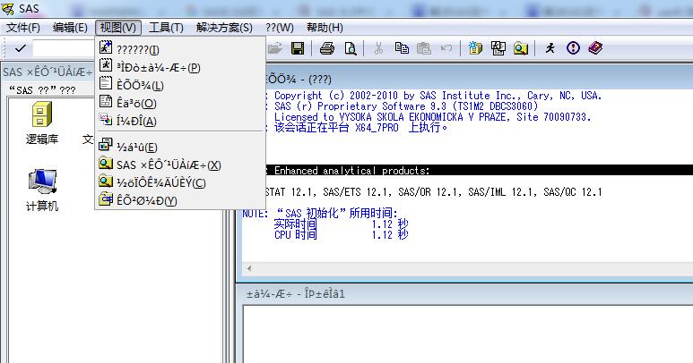Screen dimensions: 693x363
Task: Click the cut scissors icon
Action: [x=378, y=48]
